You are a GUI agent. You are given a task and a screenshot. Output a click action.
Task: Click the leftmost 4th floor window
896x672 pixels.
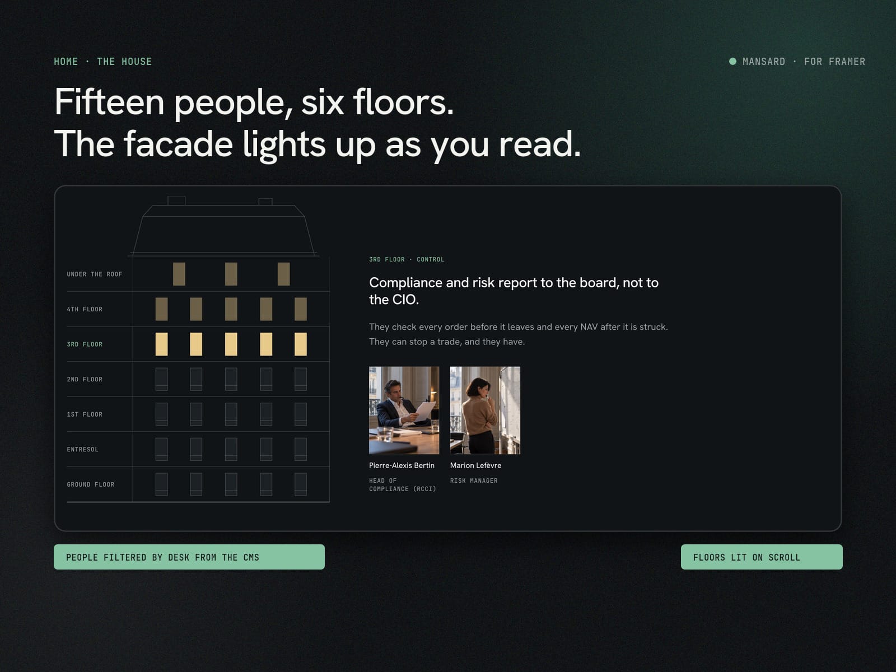(x=161, y=309)
